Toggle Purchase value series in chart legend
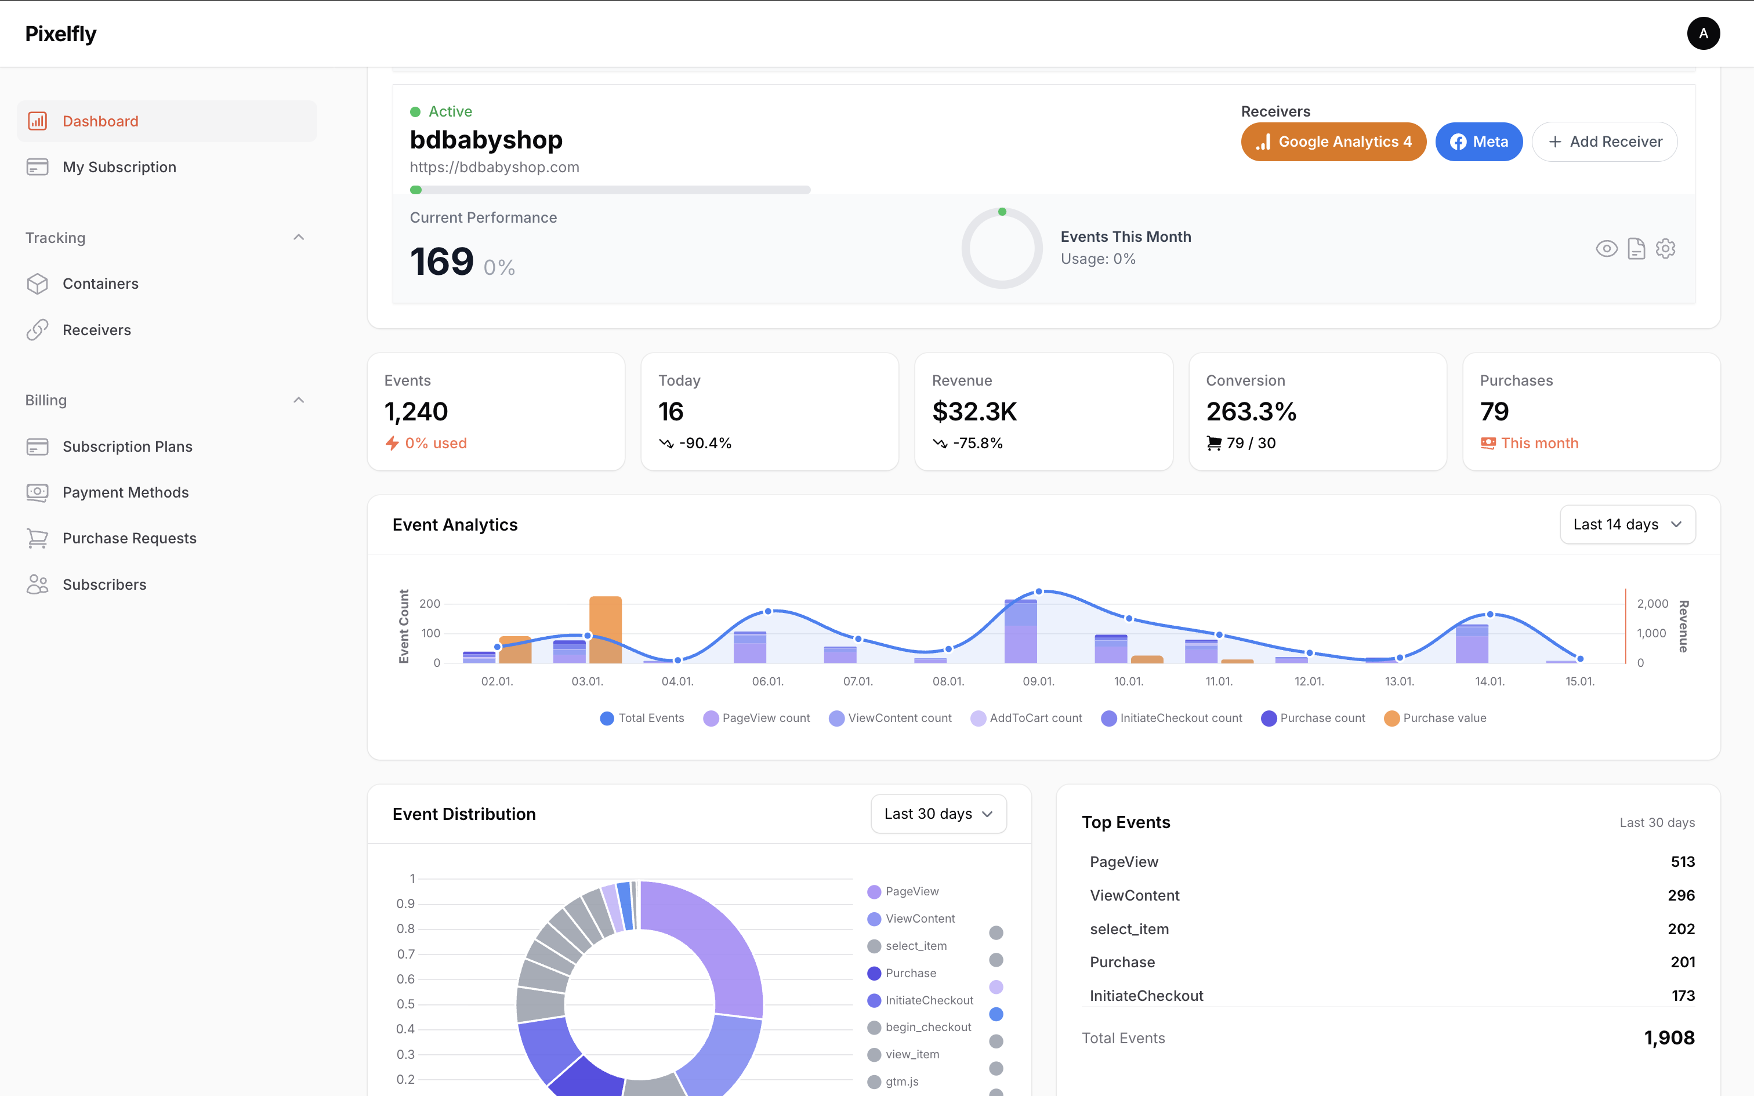Image resolution: width=1754 pixels, height=1096 pixels. pos(1435,718)
